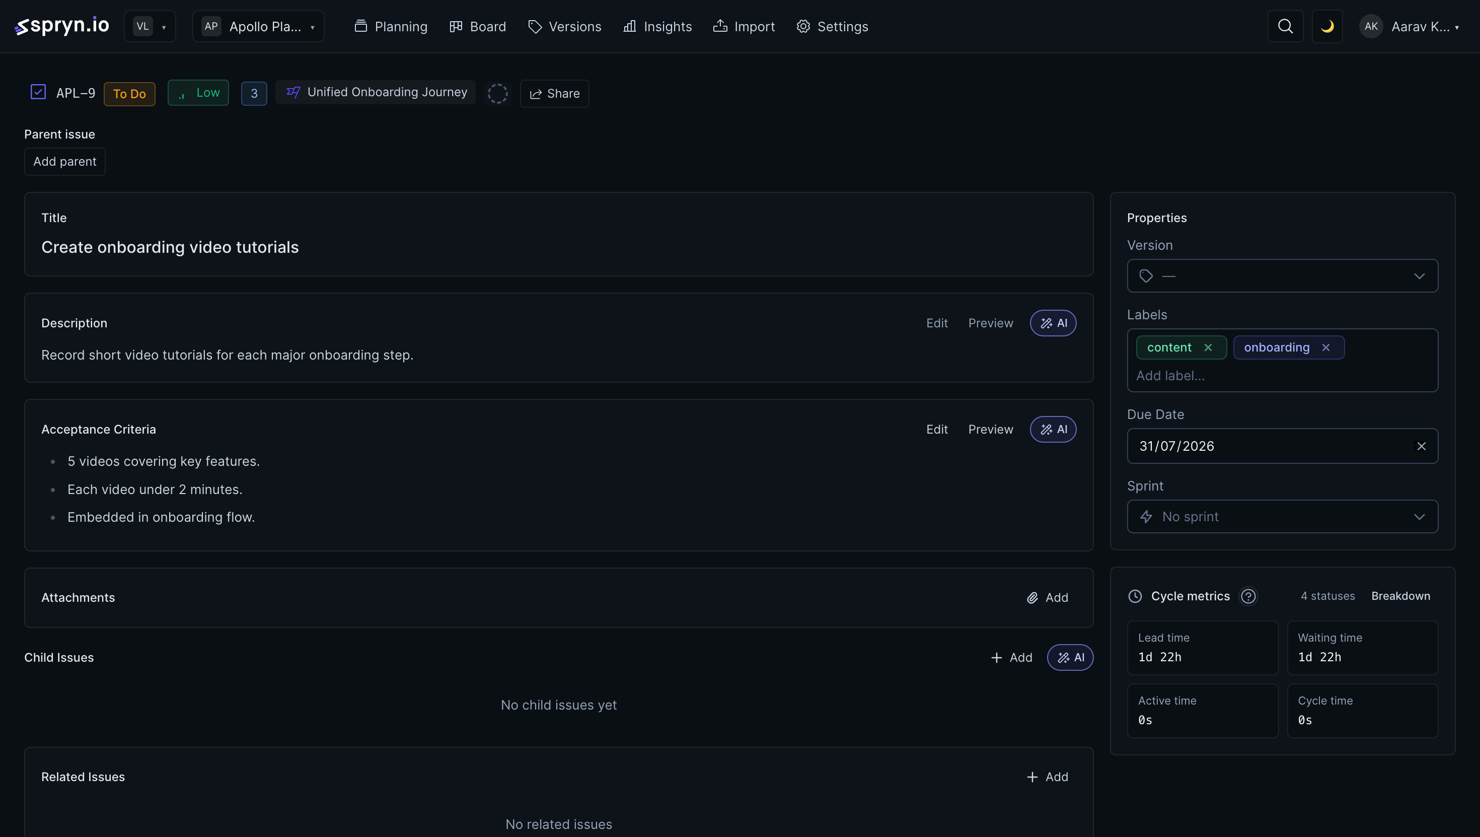The height and width of the screenshot is (837, 1480).
Task: Toggle dark mode moon icon
Action: [x=1327, y=27]
